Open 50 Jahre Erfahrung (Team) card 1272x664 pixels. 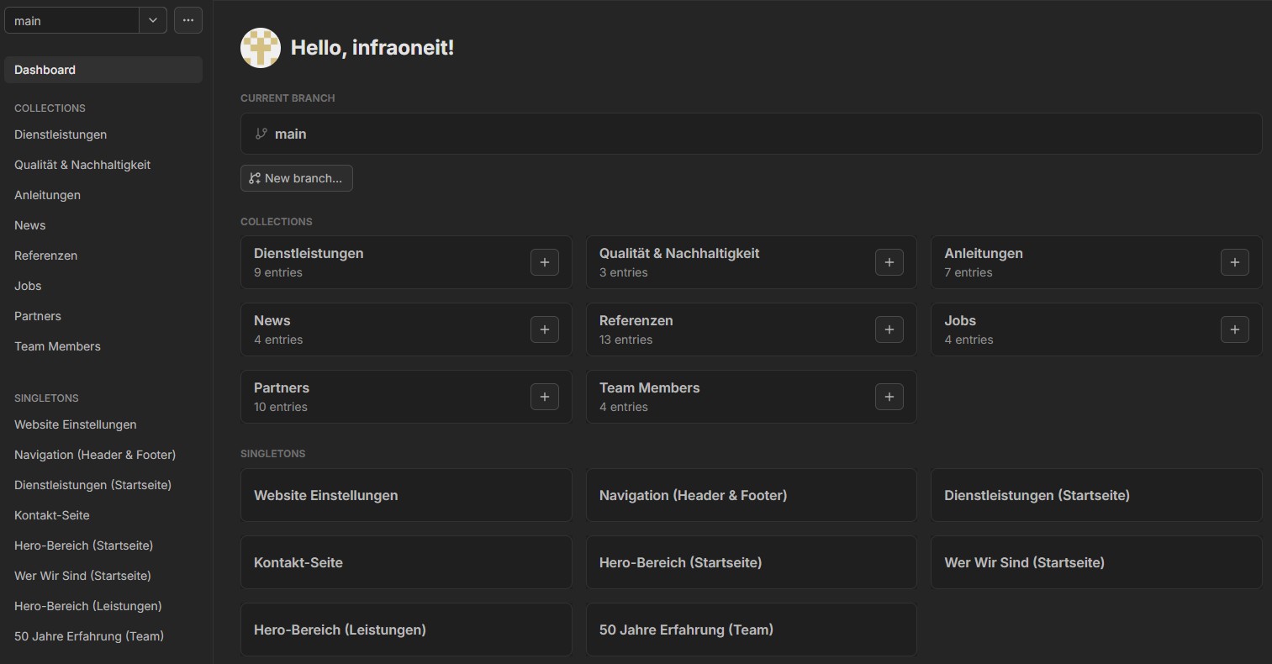[751, 630]
